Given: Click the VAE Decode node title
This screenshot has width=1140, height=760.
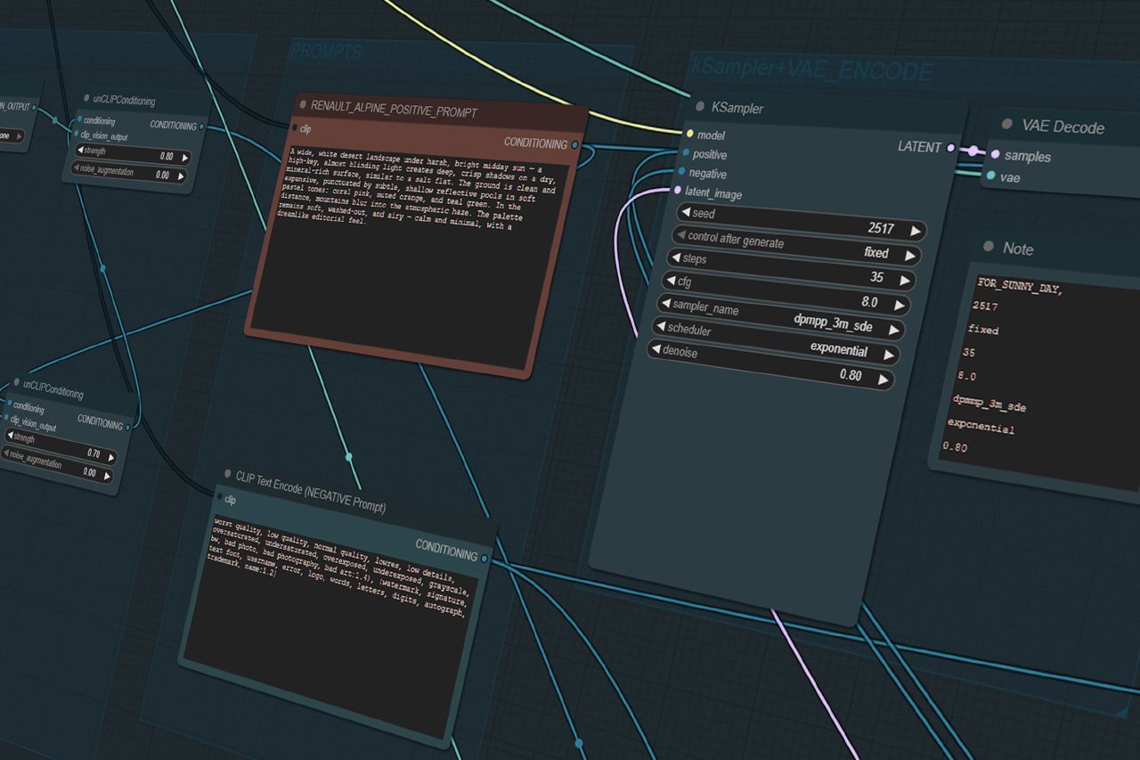Looking at the screenshot, I should (1063, 127).
